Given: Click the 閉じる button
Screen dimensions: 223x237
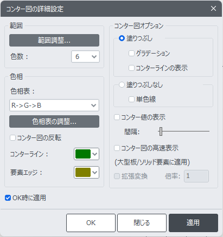Looking at the screenshot, I should [x=142, y=223].
